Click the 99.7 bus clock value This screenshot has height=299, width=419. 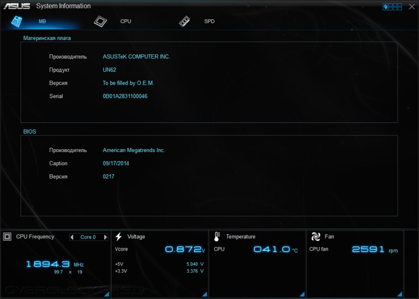58,272
